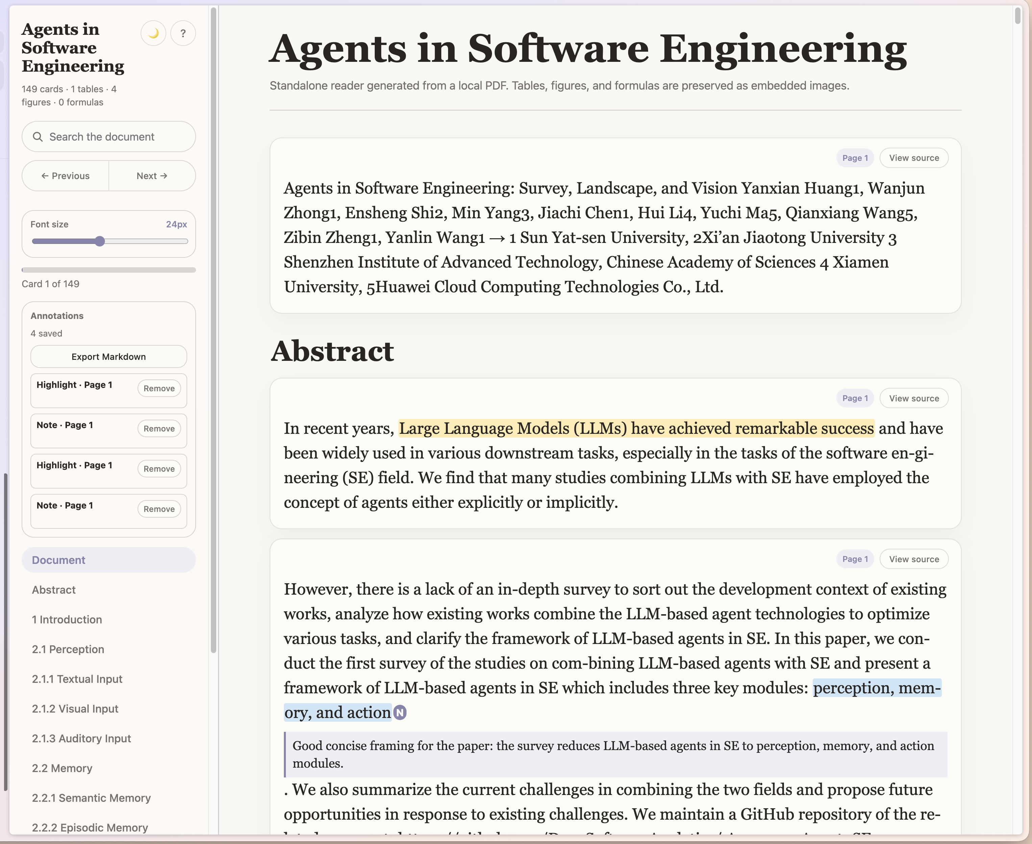Remove the first Highlight · Page 1 annotation
Screen dimensions: 1032x844
coord(159,389)
